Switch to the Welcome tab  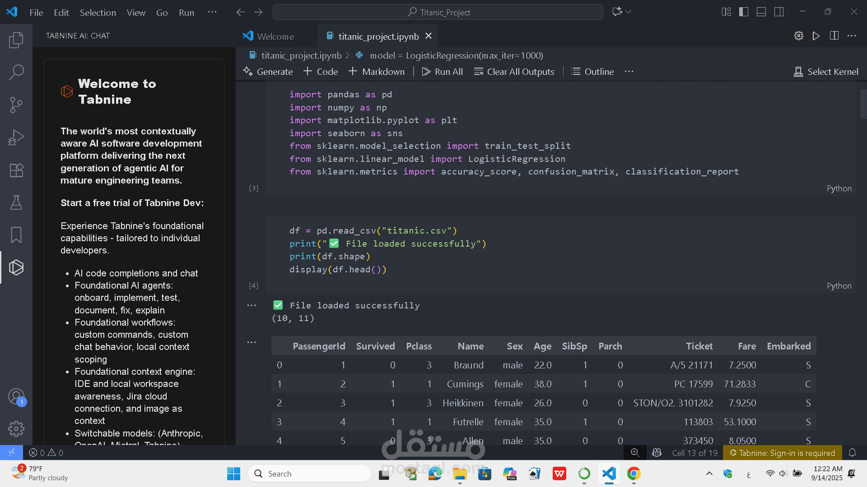(x=275, y=36)
